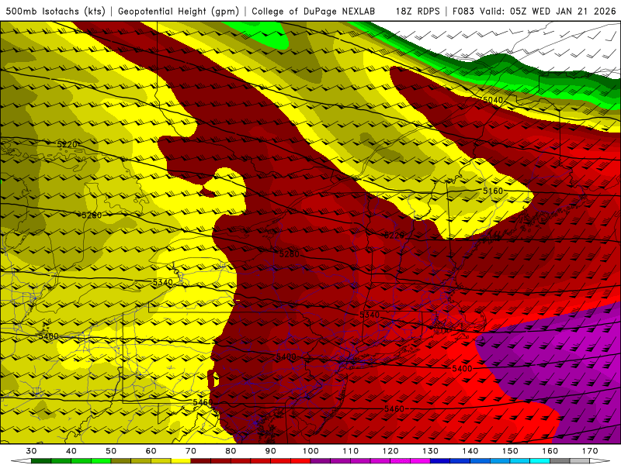Select the olive swatch starting at 50

click(121, 461)
